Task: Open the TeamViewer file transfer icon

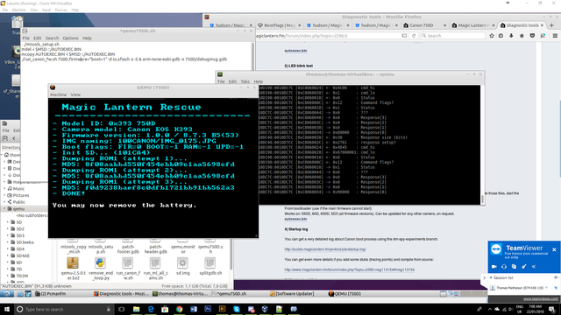Action: (x=515, y=266)
